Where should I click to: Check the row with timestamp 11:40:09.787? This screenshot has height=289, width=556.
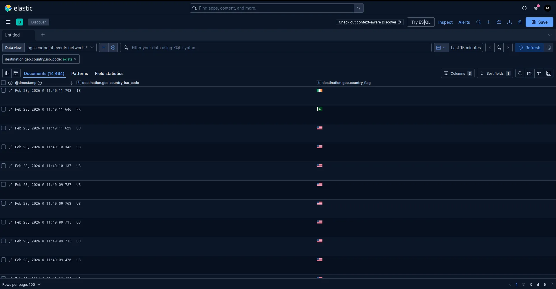pos(3,184)
